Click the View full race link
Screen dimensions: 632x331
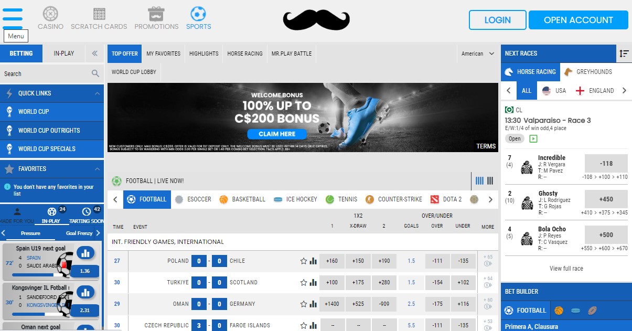click(566, 269)
